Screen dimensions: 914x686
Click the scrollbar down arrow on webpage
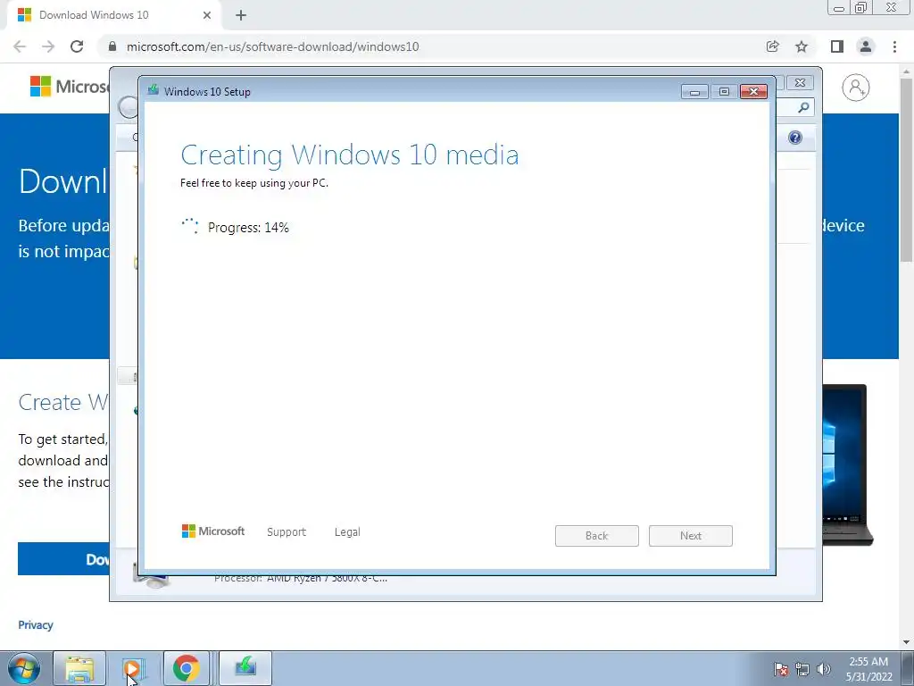pyautogui.click(x=907, y=642)
